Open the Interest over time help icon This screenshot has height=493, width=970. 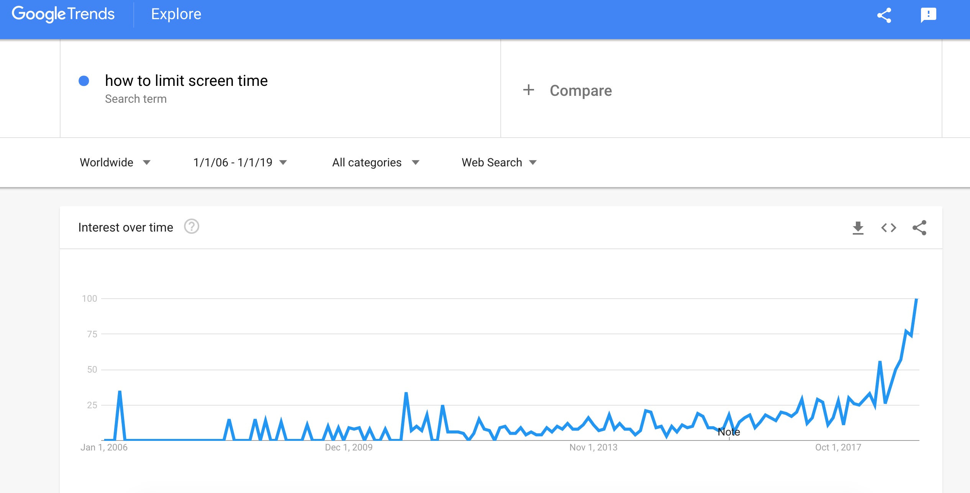(192, 227)
